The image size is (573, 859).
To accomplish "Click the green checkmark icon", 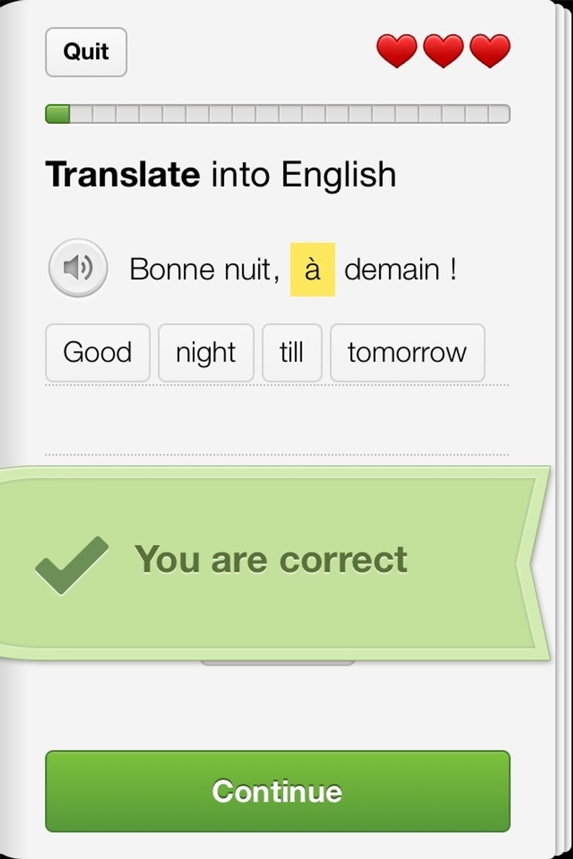I will [x=71, y=564].
